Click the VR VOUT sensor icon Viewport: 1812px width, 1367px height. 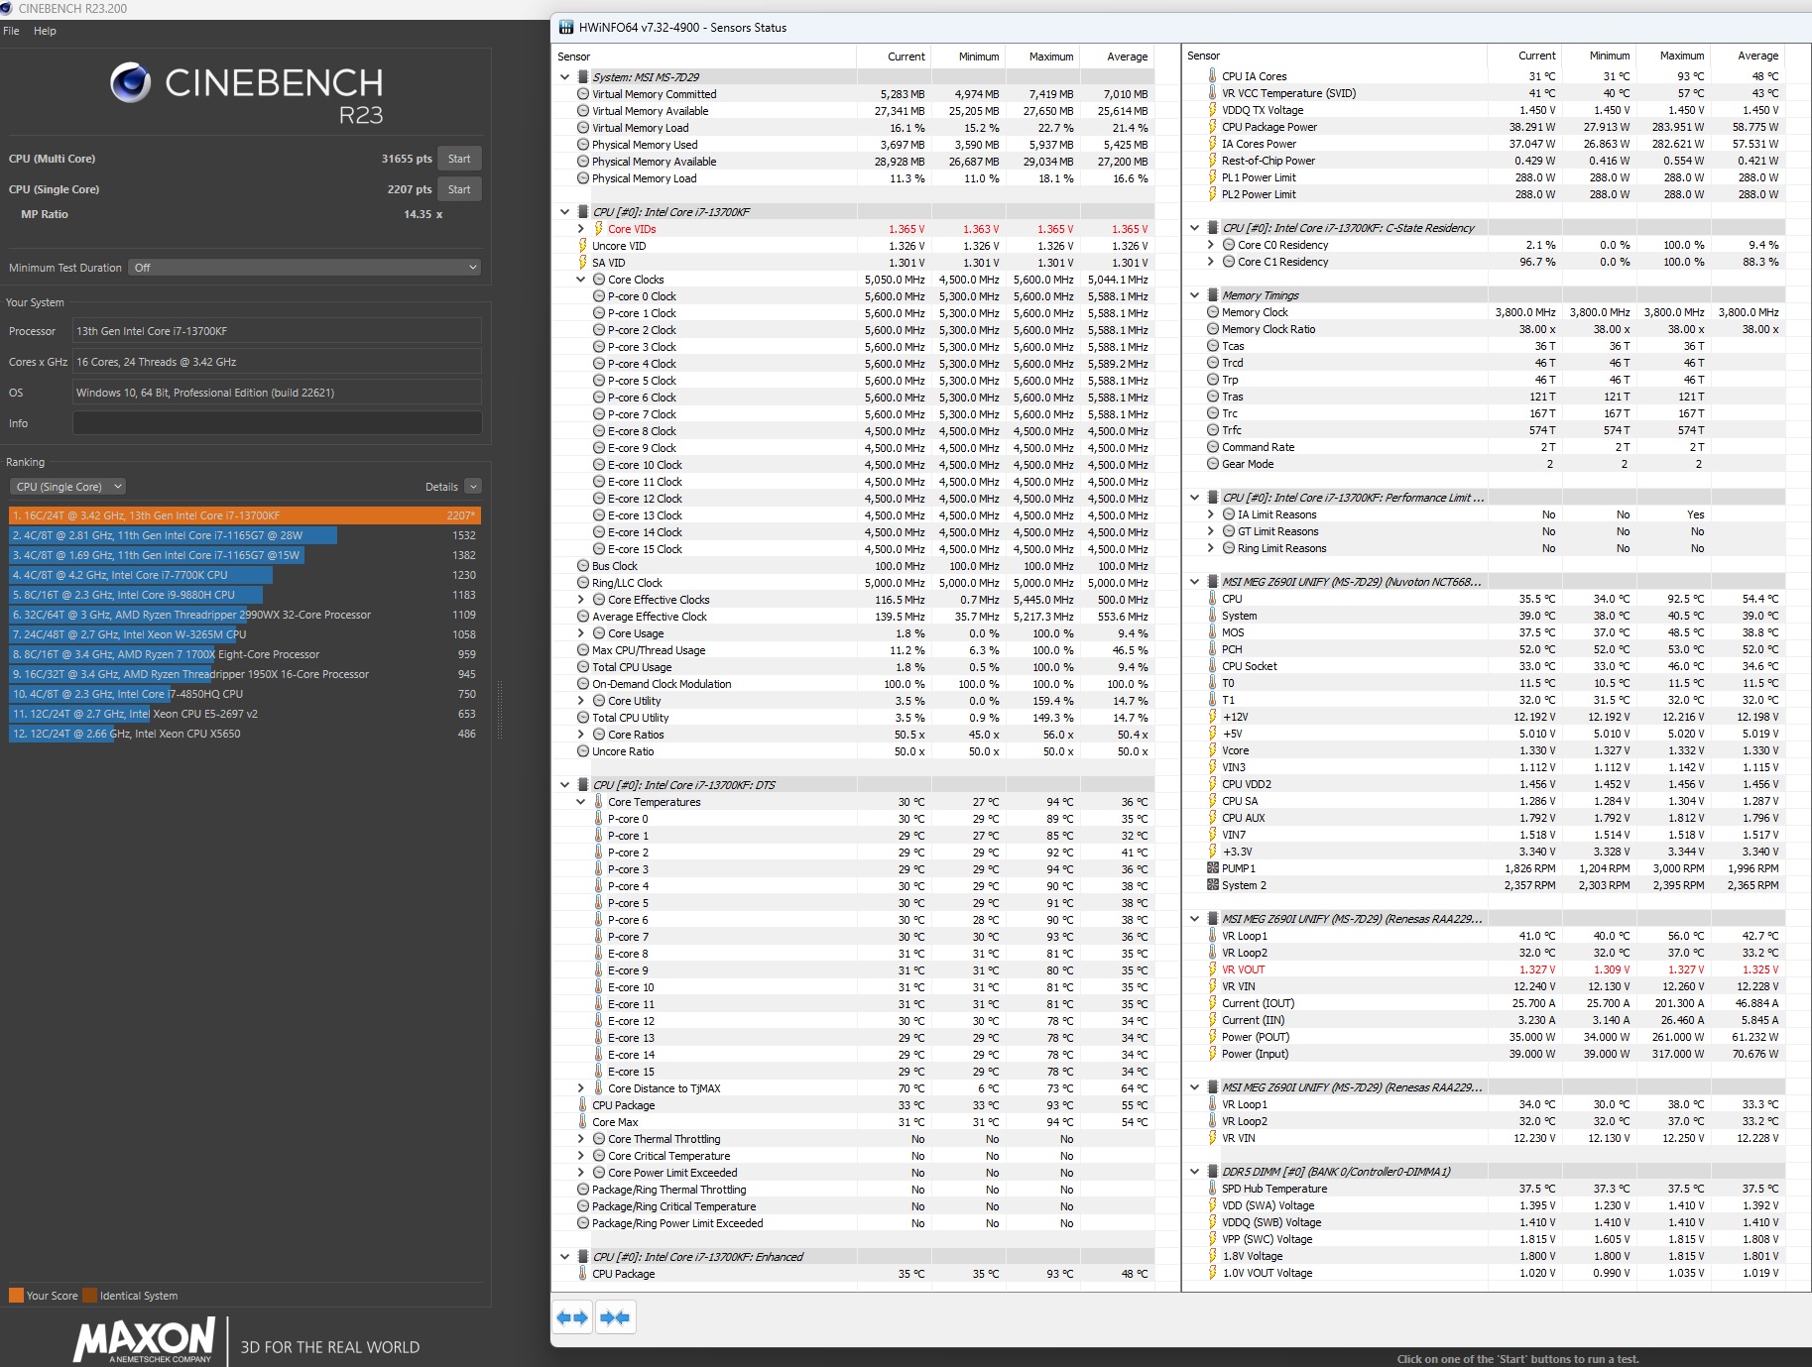[1213, 969]
